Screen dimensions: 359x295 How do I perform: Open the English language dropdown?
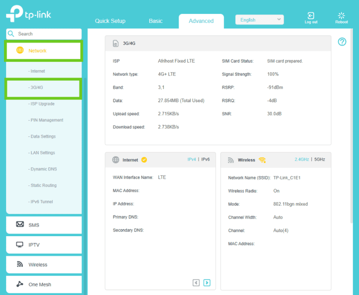[260, 20]
